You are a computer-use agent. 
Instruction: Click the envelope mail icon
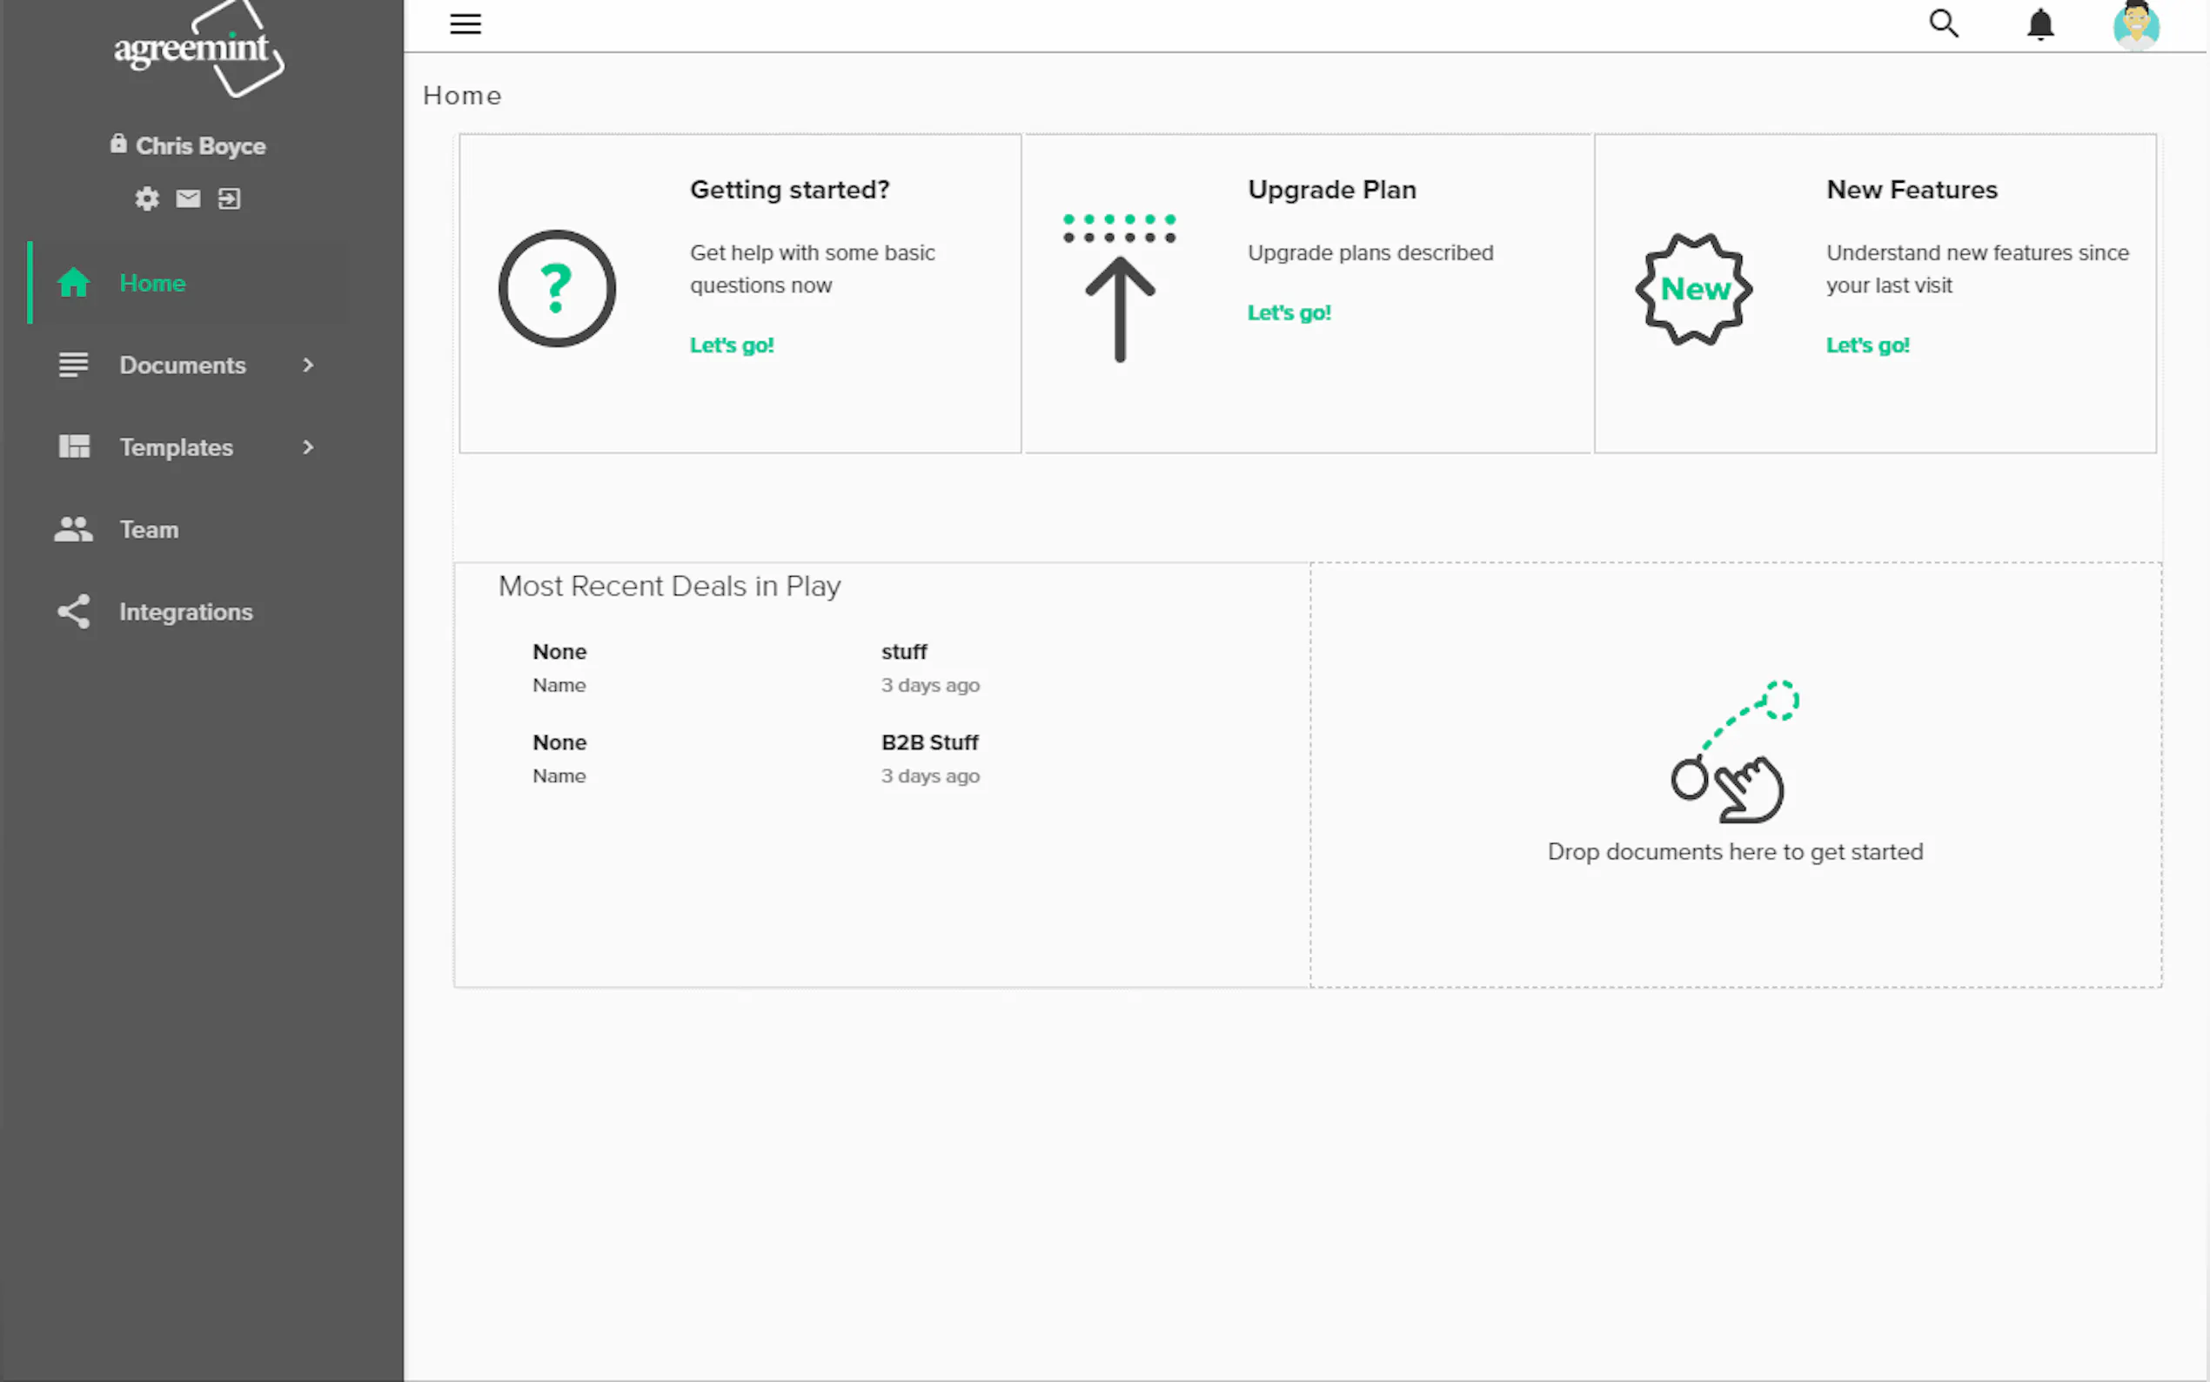pyautogui.click(x=188, y=198)
